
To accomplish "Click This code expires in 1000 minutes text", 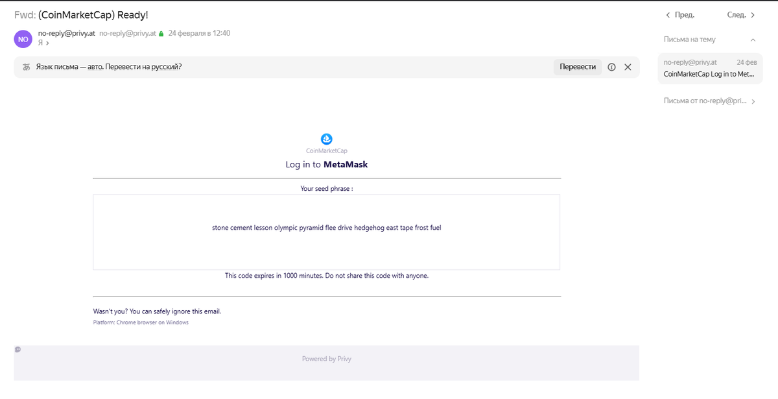I will tap(327, 276).
